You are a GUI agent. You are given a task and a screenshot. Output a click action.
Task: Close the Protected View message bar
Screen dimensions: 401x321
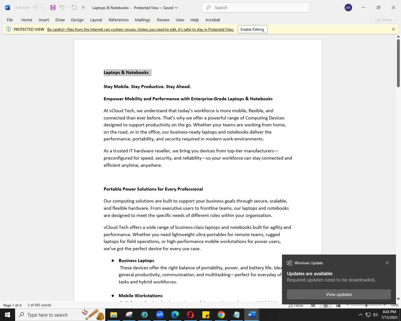pyautogui.click(x=393, y=29)
